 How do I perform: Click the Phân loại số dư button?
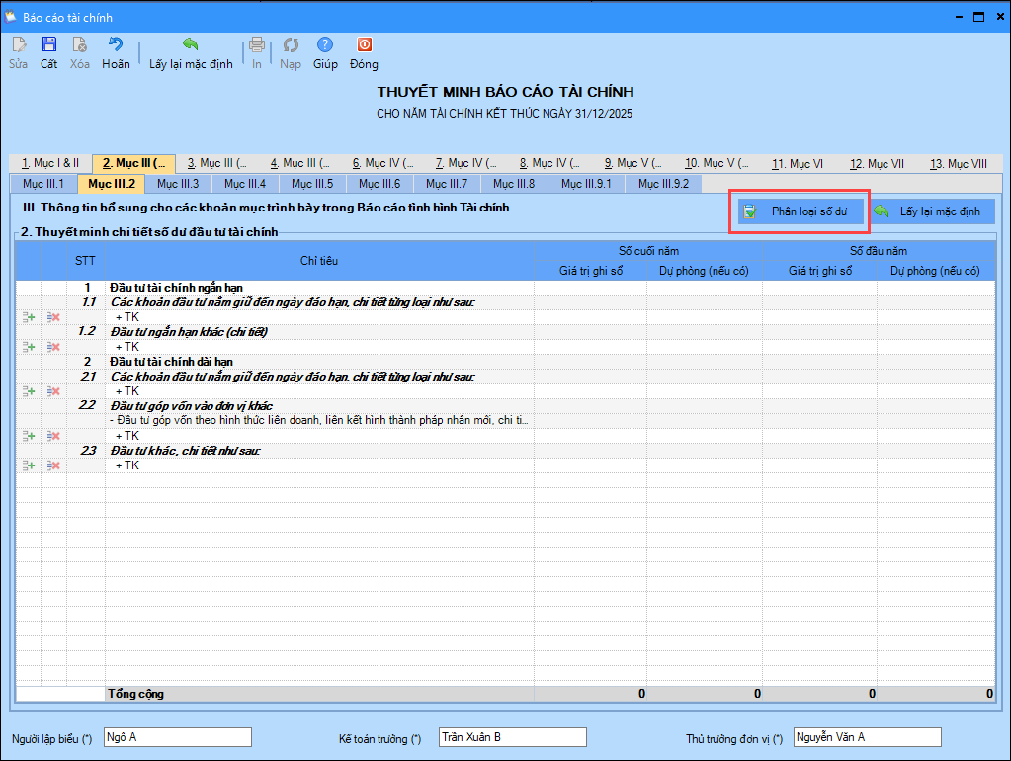[x=800, y=211]
